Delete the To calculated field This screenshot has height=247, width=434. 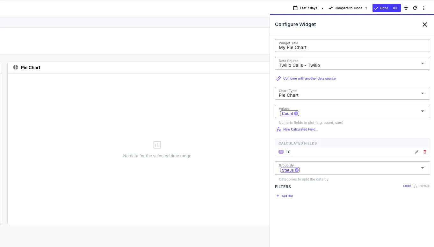(425, 152)
